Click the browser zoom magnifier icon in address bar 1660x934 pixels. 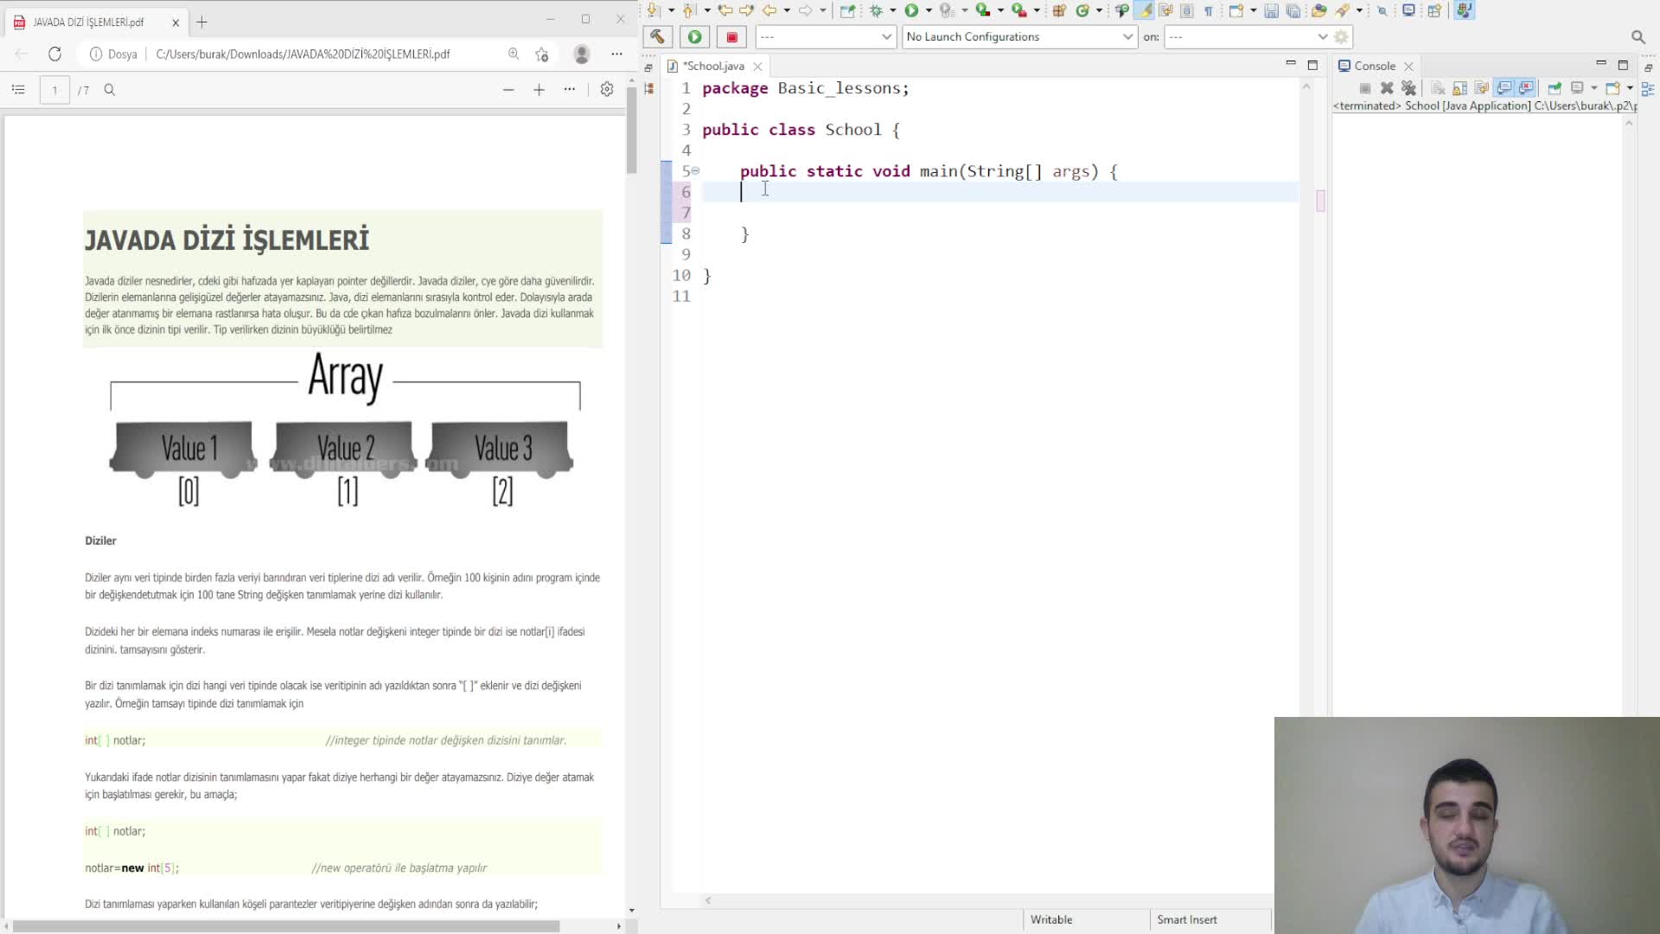point(514,54)
